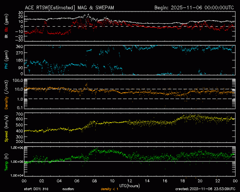Image resolution: width=240 pixels, height=192 pixels.
Task: Click the '700' value on Speed axis
Action: [x=20, y=114]
